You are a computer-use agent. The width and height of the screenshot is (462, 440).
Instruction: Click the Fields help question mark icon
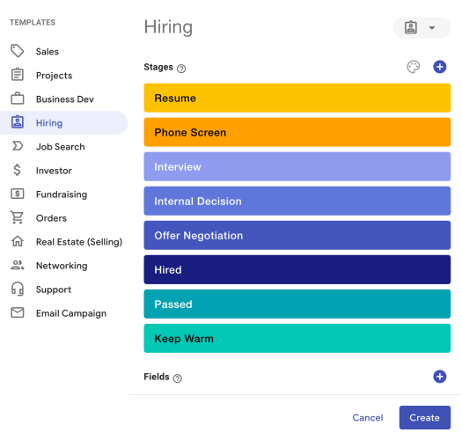click(x=178, y=378)
